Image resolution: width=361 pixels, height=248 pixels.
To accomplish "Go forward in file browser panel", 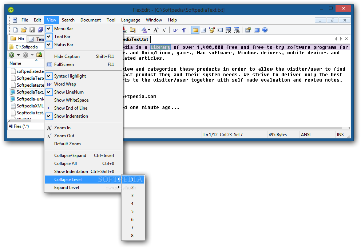I will (25, 55).
